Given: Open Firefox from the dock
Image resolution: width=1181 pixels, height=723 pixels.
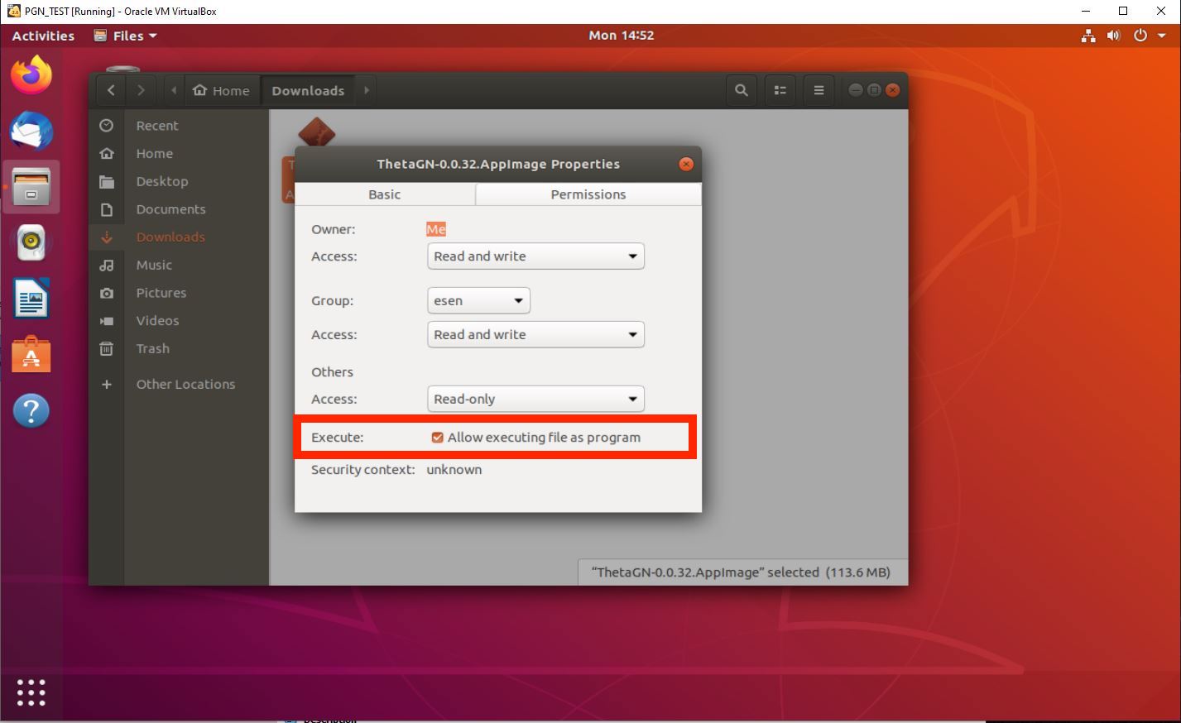Looking at the screenshot, I should pyautogui.click(x=31, y=76).
